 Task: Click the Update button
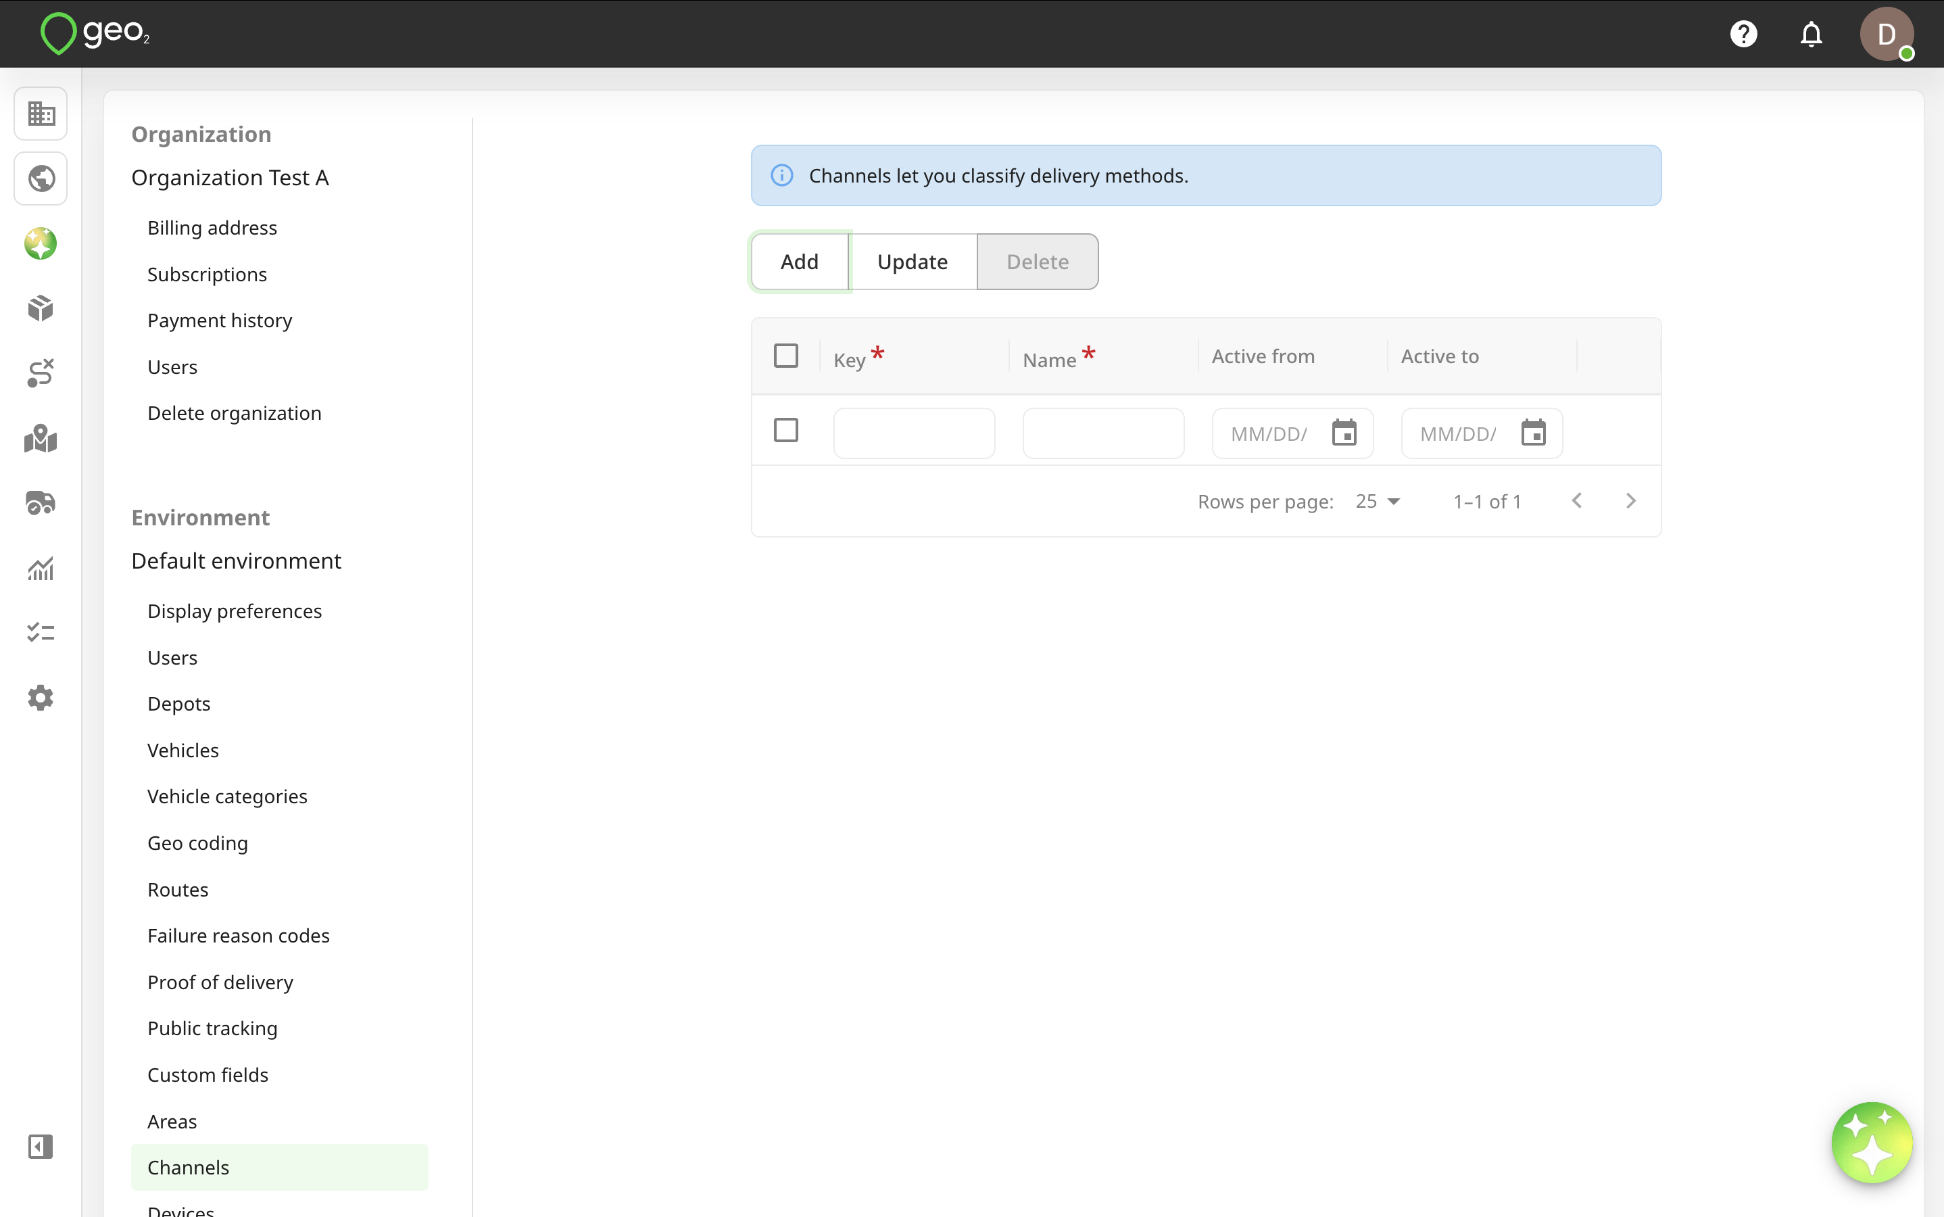tap(913, 262)
